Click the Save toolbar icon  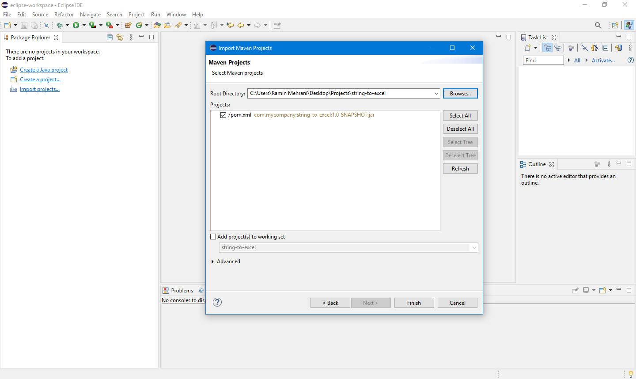click(24, 26)
